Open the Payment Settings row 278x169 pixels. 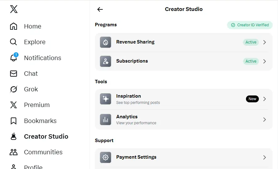click(184, 157)
